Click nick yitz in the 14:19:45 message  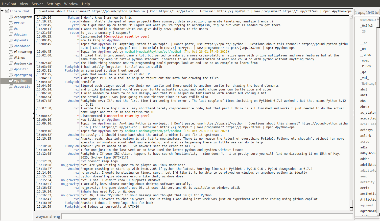point(75,25)
